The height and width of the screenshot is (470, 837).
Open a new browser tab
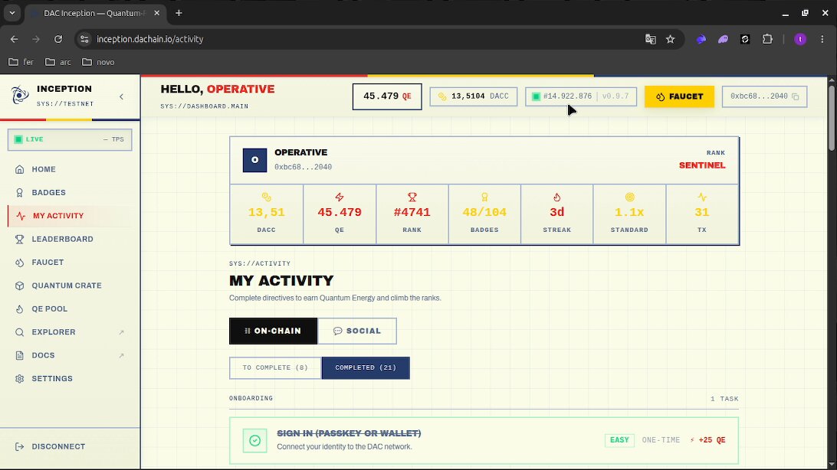coord(179,13)
